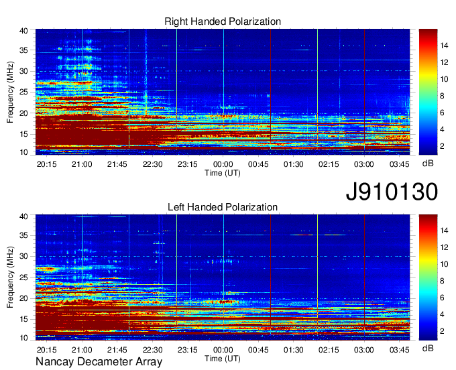
Task: Click the 10 dB tick on Right Handed colorbar
Action: tap(444, 79)
